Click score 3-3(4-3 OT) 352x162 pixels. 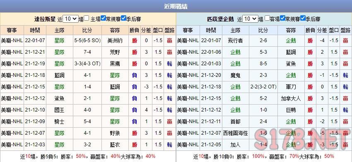(87, 64)
